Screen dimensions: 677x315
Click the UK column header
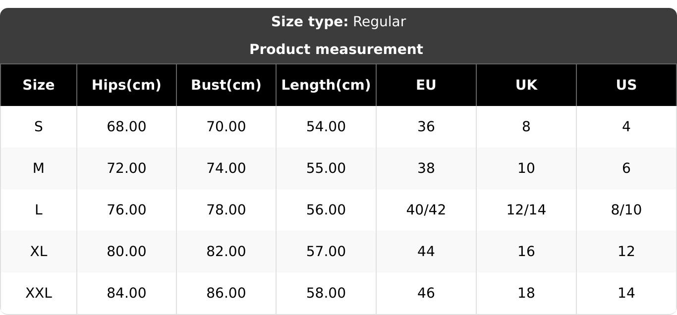click(526, 85)
